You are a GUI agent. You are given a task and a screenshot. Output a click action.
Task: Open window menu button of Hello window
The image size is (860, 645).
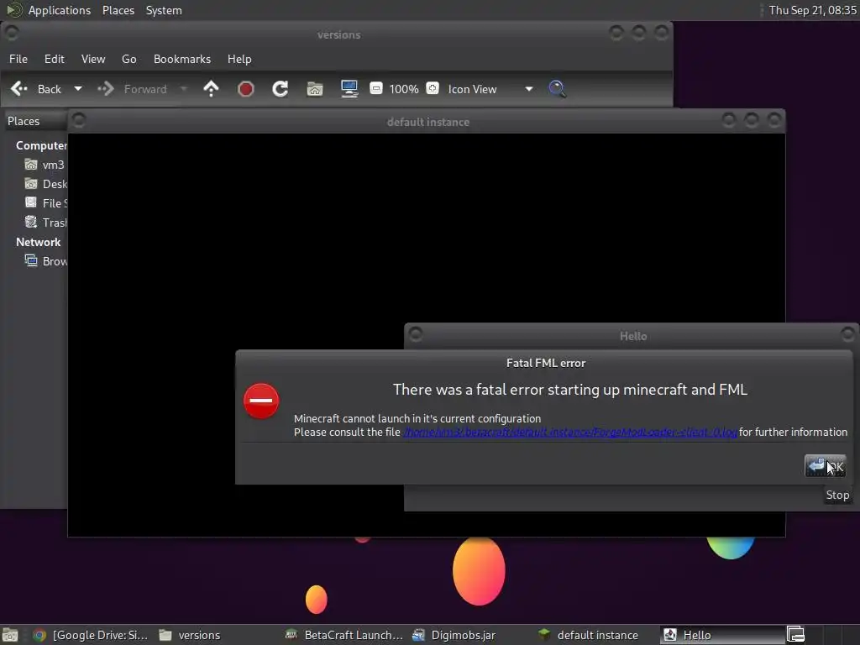click(416, 333)
